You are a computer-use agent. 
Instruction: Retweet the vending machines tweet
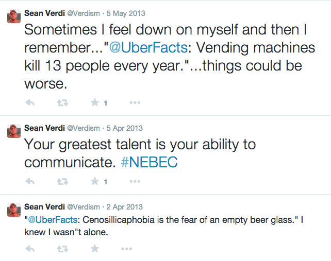coord(62,103)
